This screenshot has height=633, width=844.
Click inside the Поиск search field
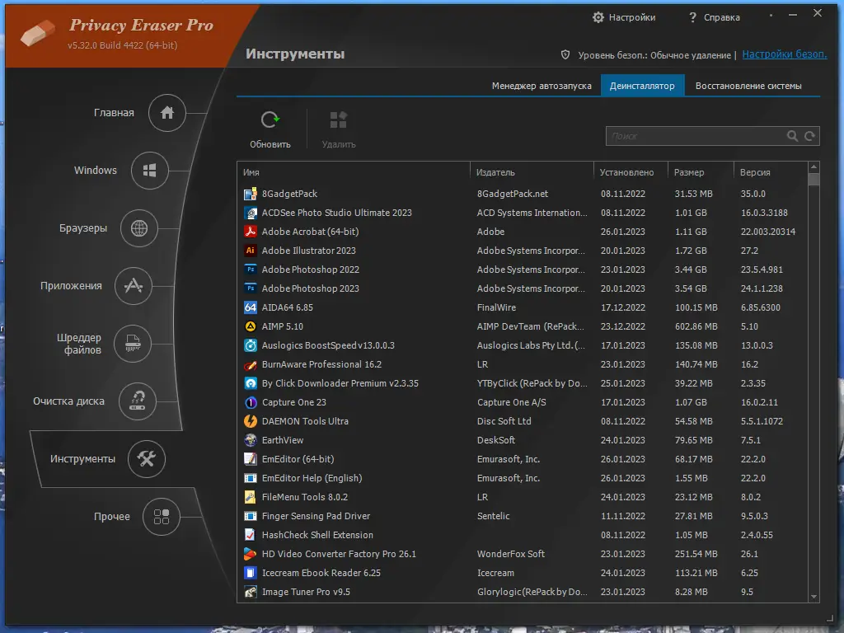click(x=692, y=136)
